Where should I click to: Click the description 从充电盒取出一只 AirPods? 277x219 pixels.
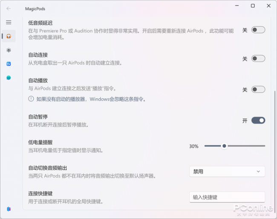click(x=75, y=63)
